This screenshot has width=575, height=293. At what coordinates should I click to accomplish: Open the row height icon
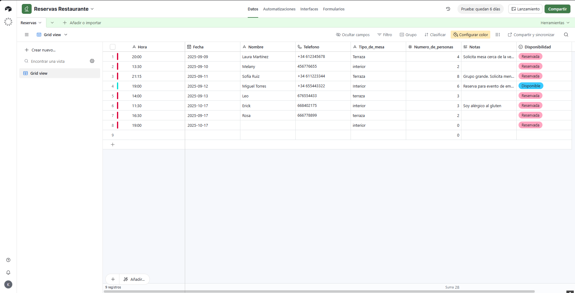(x=498, y=35)
